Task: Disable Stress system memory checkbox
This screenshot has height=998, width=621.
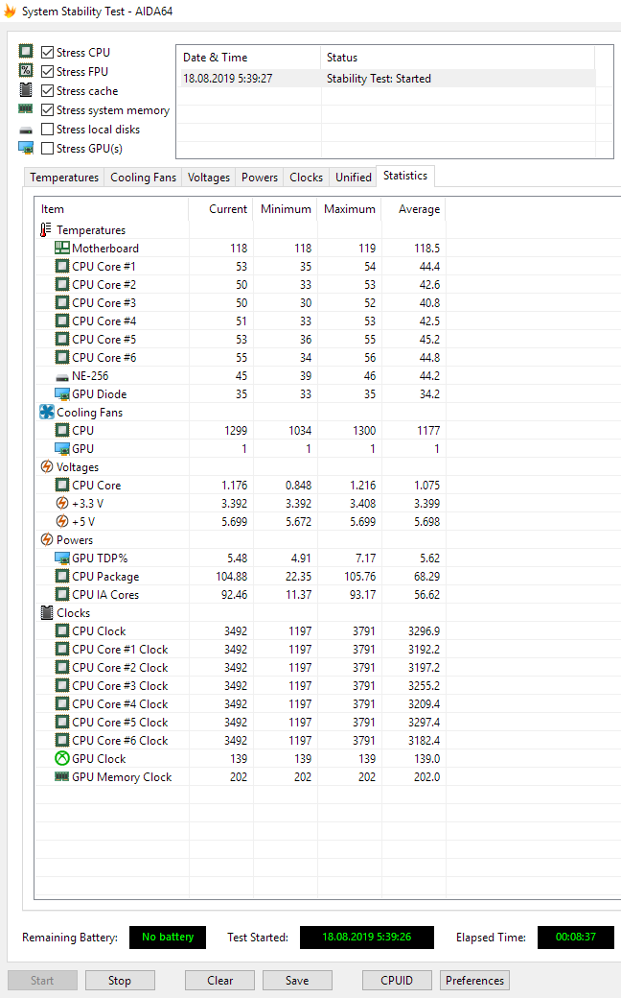Action: click(x=47, y=109)
